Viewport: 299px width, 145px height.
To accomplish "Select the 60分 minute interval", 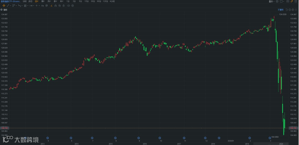I will tap(99, 1).
